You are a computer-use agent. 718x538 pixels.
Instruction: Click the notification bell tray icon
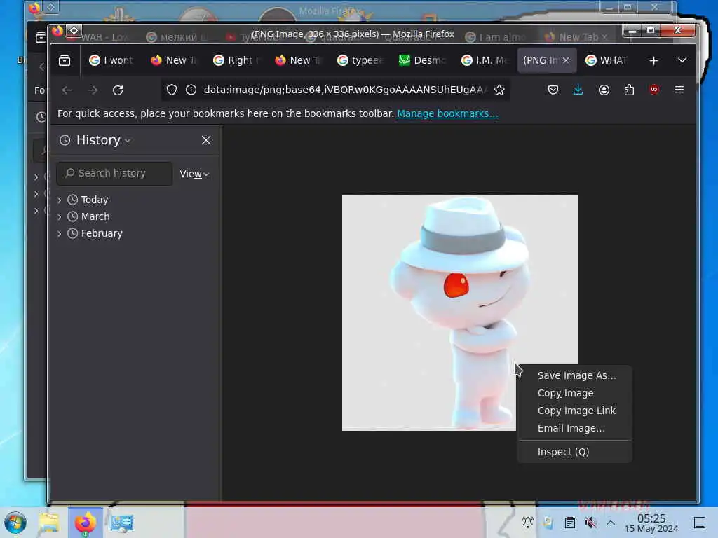tap(527, 523)
